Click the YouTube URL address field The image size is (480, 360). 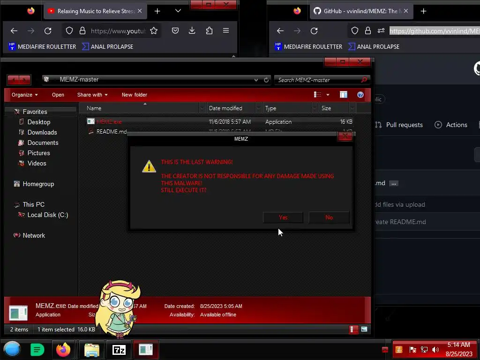click(118, 31)
